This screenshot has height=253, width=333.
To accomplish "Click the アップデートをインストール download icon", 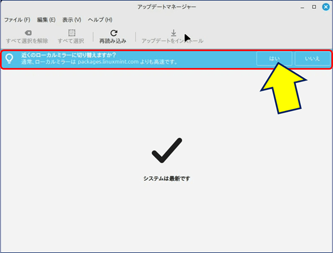I will click(174, 33).
